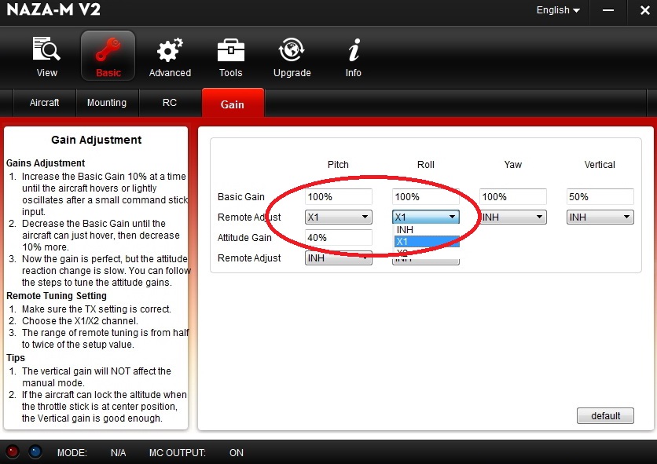Click the Pitch Attitude Gain field
This screenshot has width=657, height=464.
(x=338, y=237)
